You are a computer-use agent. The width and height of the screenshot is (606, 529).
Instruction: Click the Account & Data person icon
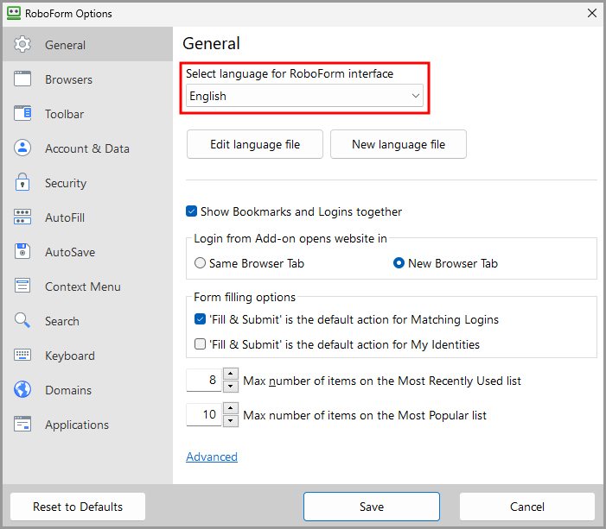tap(22, 148)
